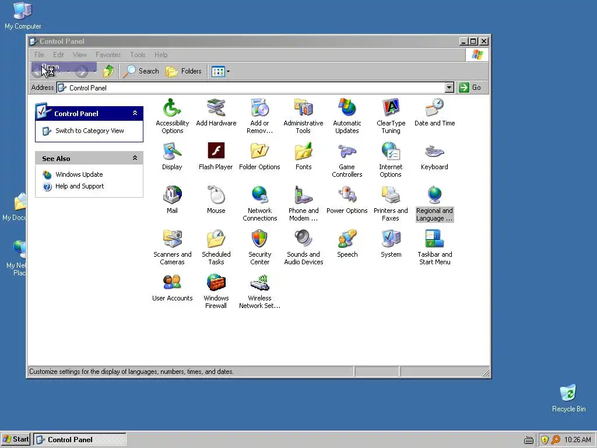Expand the Address bar dropdown arrow
Image resolution: width=597 pixels, height=448 pixels.
coord(449,87)
